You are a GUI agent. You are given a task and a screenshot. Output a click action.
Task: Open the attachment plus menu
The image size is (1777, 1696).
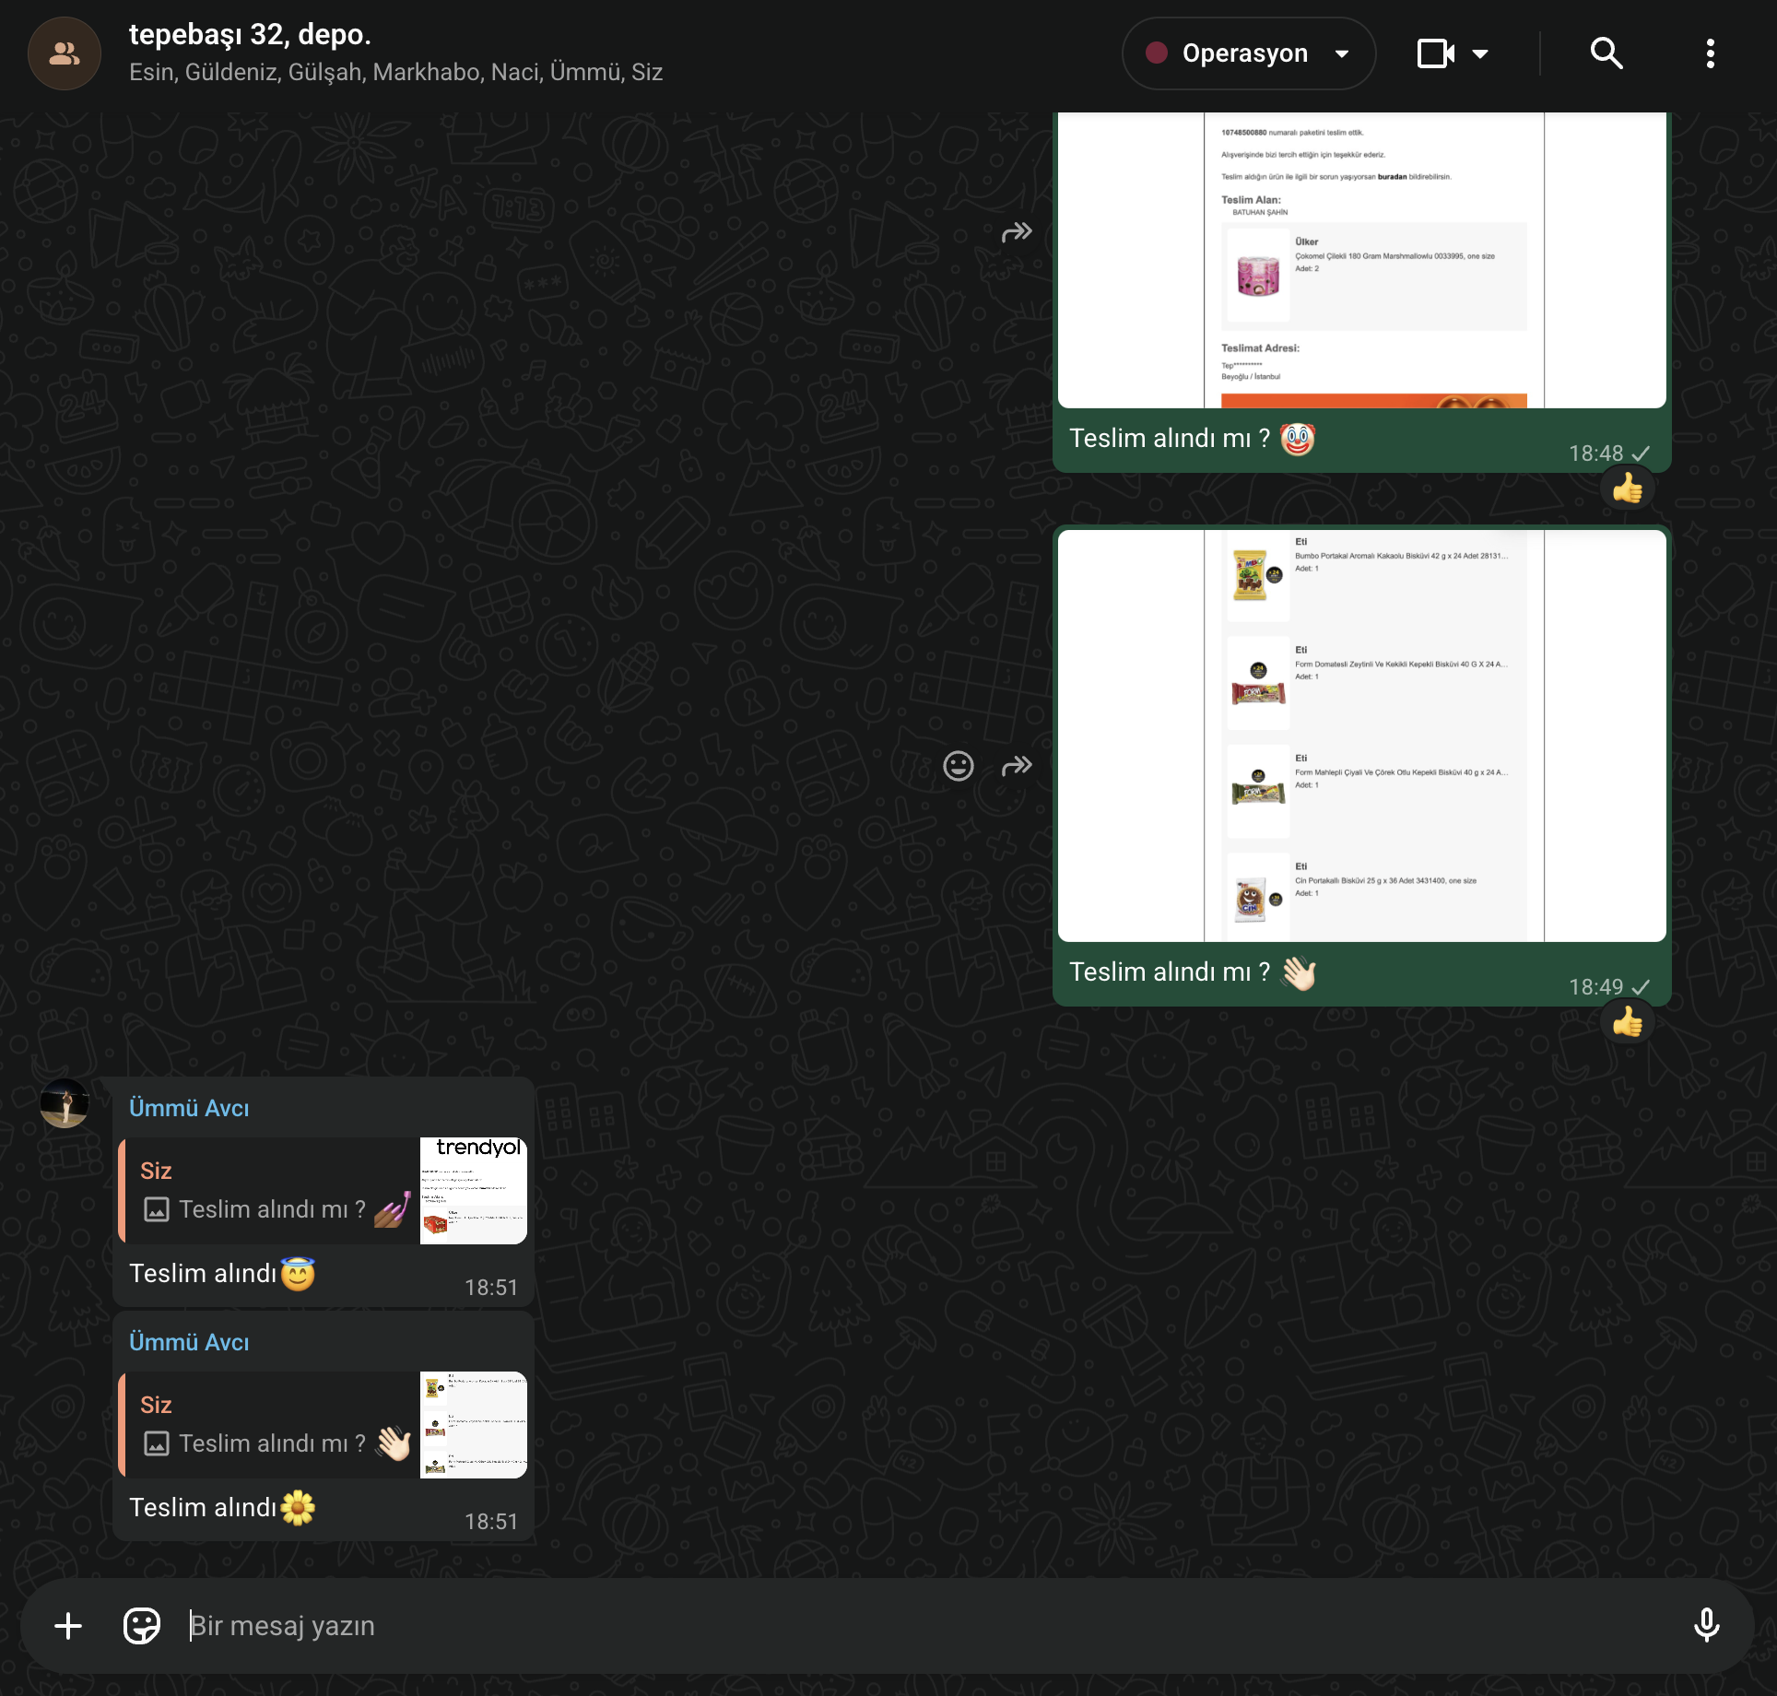point(68,1626)
